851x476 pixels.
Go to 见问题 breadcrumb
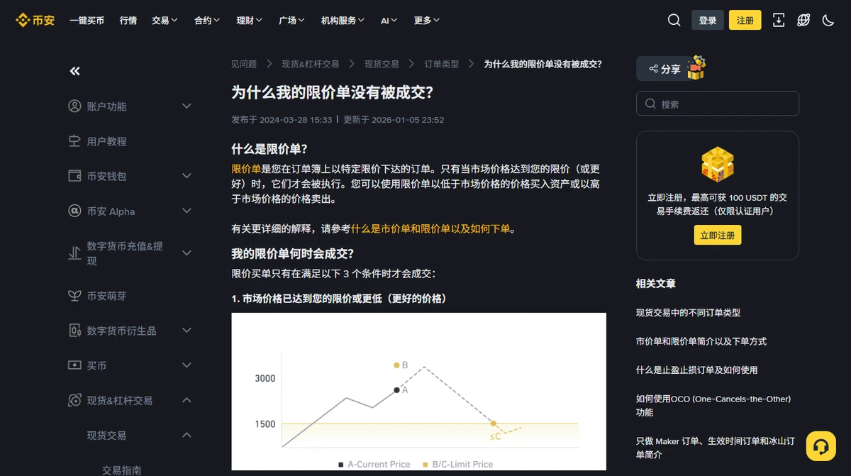[244, 64]
